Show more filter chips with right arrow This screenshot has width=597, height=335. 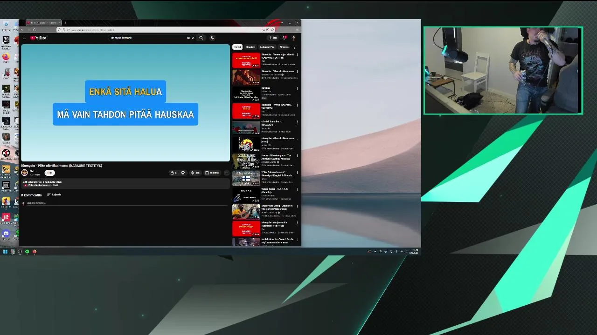[x=294, y=47]
